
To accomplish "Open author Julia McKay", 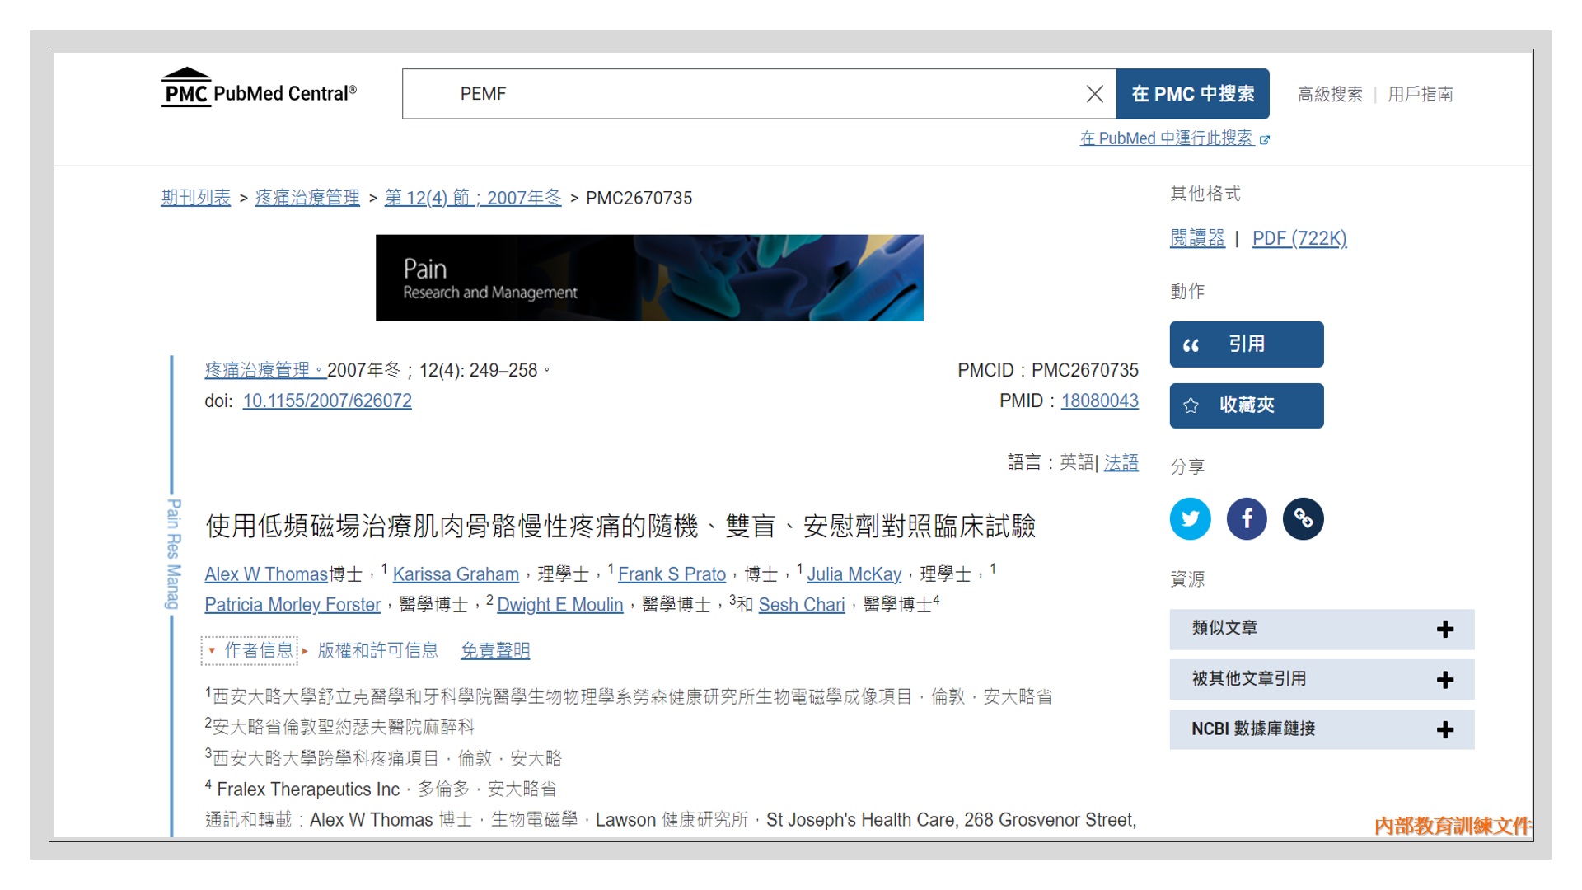I will click(854, 574).
